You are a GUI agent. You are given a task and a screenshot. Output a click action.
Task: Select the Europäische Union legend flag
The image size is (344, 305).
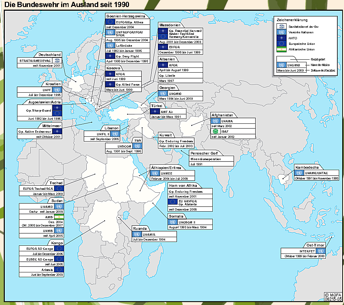pyautogui.click(x=282, y=43)
